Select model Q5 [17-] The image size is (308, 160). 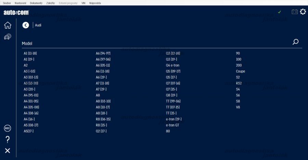(171, 77)
